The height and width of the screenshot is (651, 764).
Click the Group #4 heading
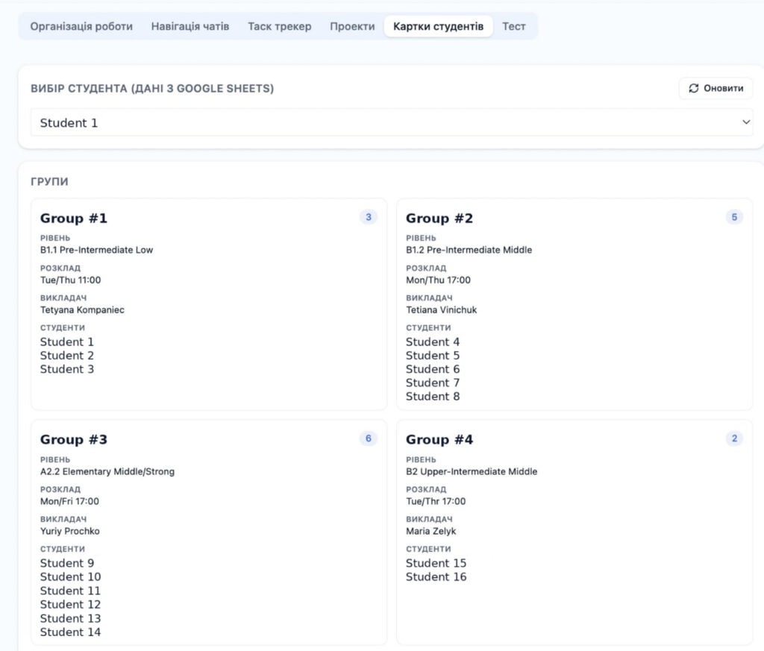(x=439, y=440)
